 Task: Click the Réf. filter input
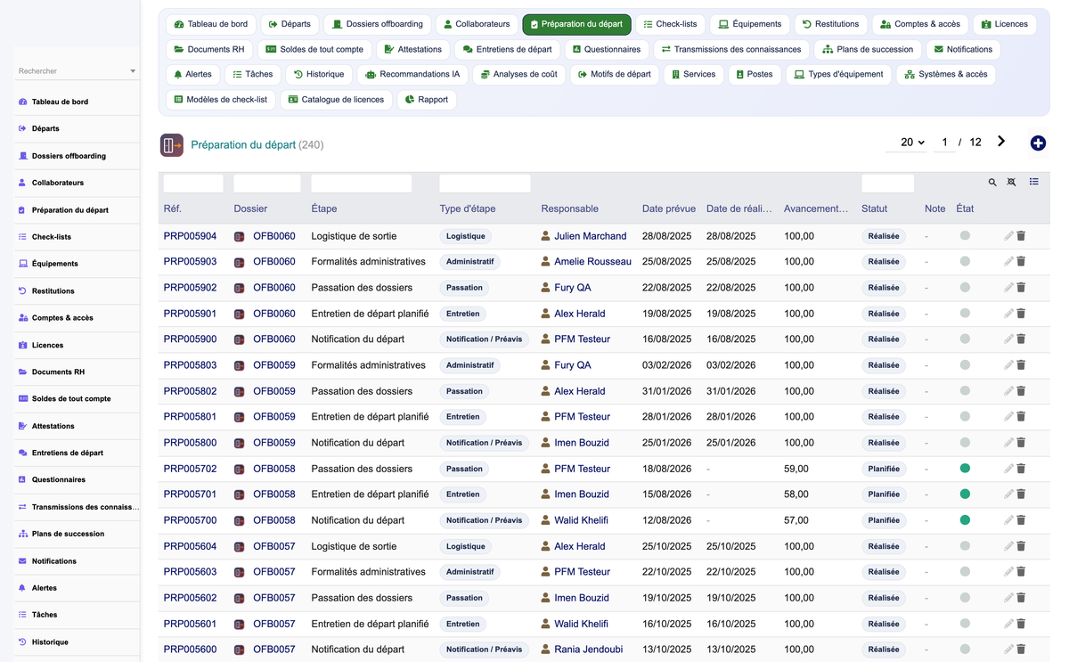point(193,184)
